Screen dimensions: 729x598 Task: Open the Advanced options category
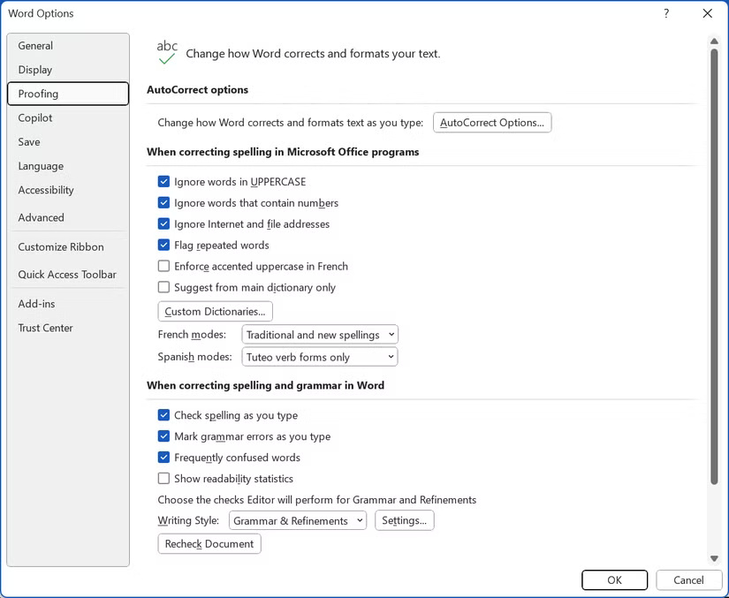click(x=41, y=217)
